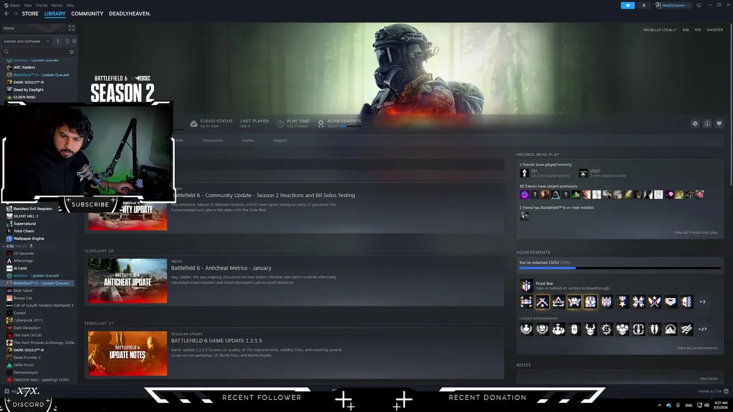
Task: Select Beat Saber in the list
Action: [x=23, y=291]
